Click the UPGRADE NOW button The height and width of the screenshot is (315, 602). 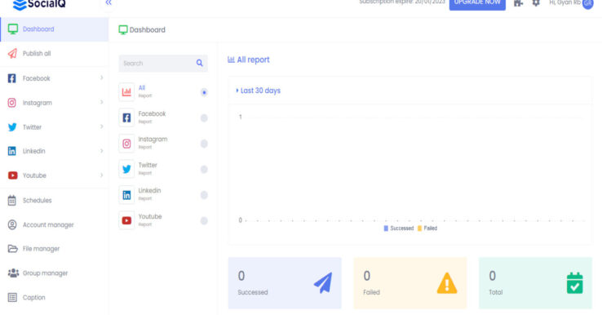click(x=477, y=3)
